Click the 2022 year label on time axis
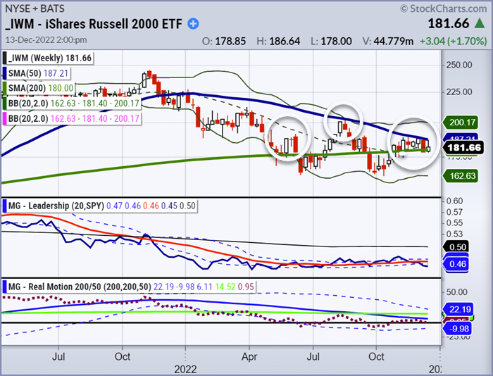 click(185, 369)
